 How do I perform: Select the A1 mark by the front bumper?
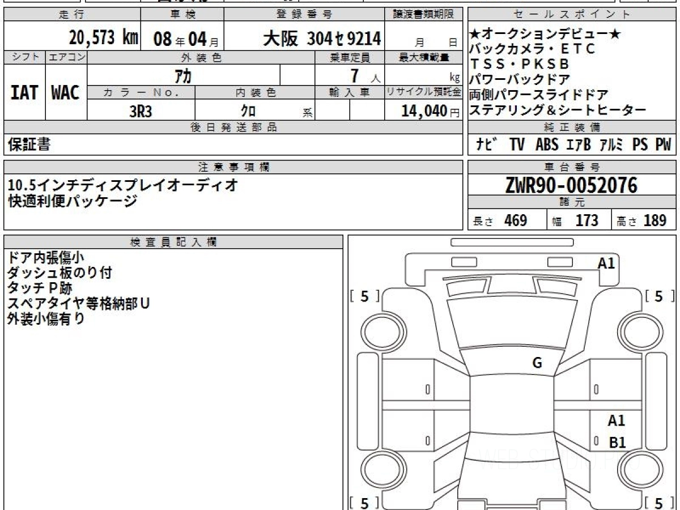click(606, 263)
